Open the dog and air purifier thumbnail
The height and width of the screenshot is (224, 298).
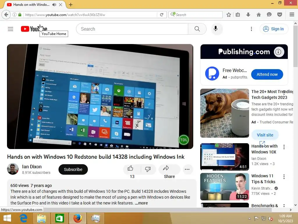point(225,113)
